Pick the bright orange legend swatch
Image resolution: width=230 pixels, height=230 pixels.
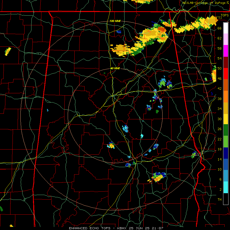pyautogui.click(x=226, y=96)
